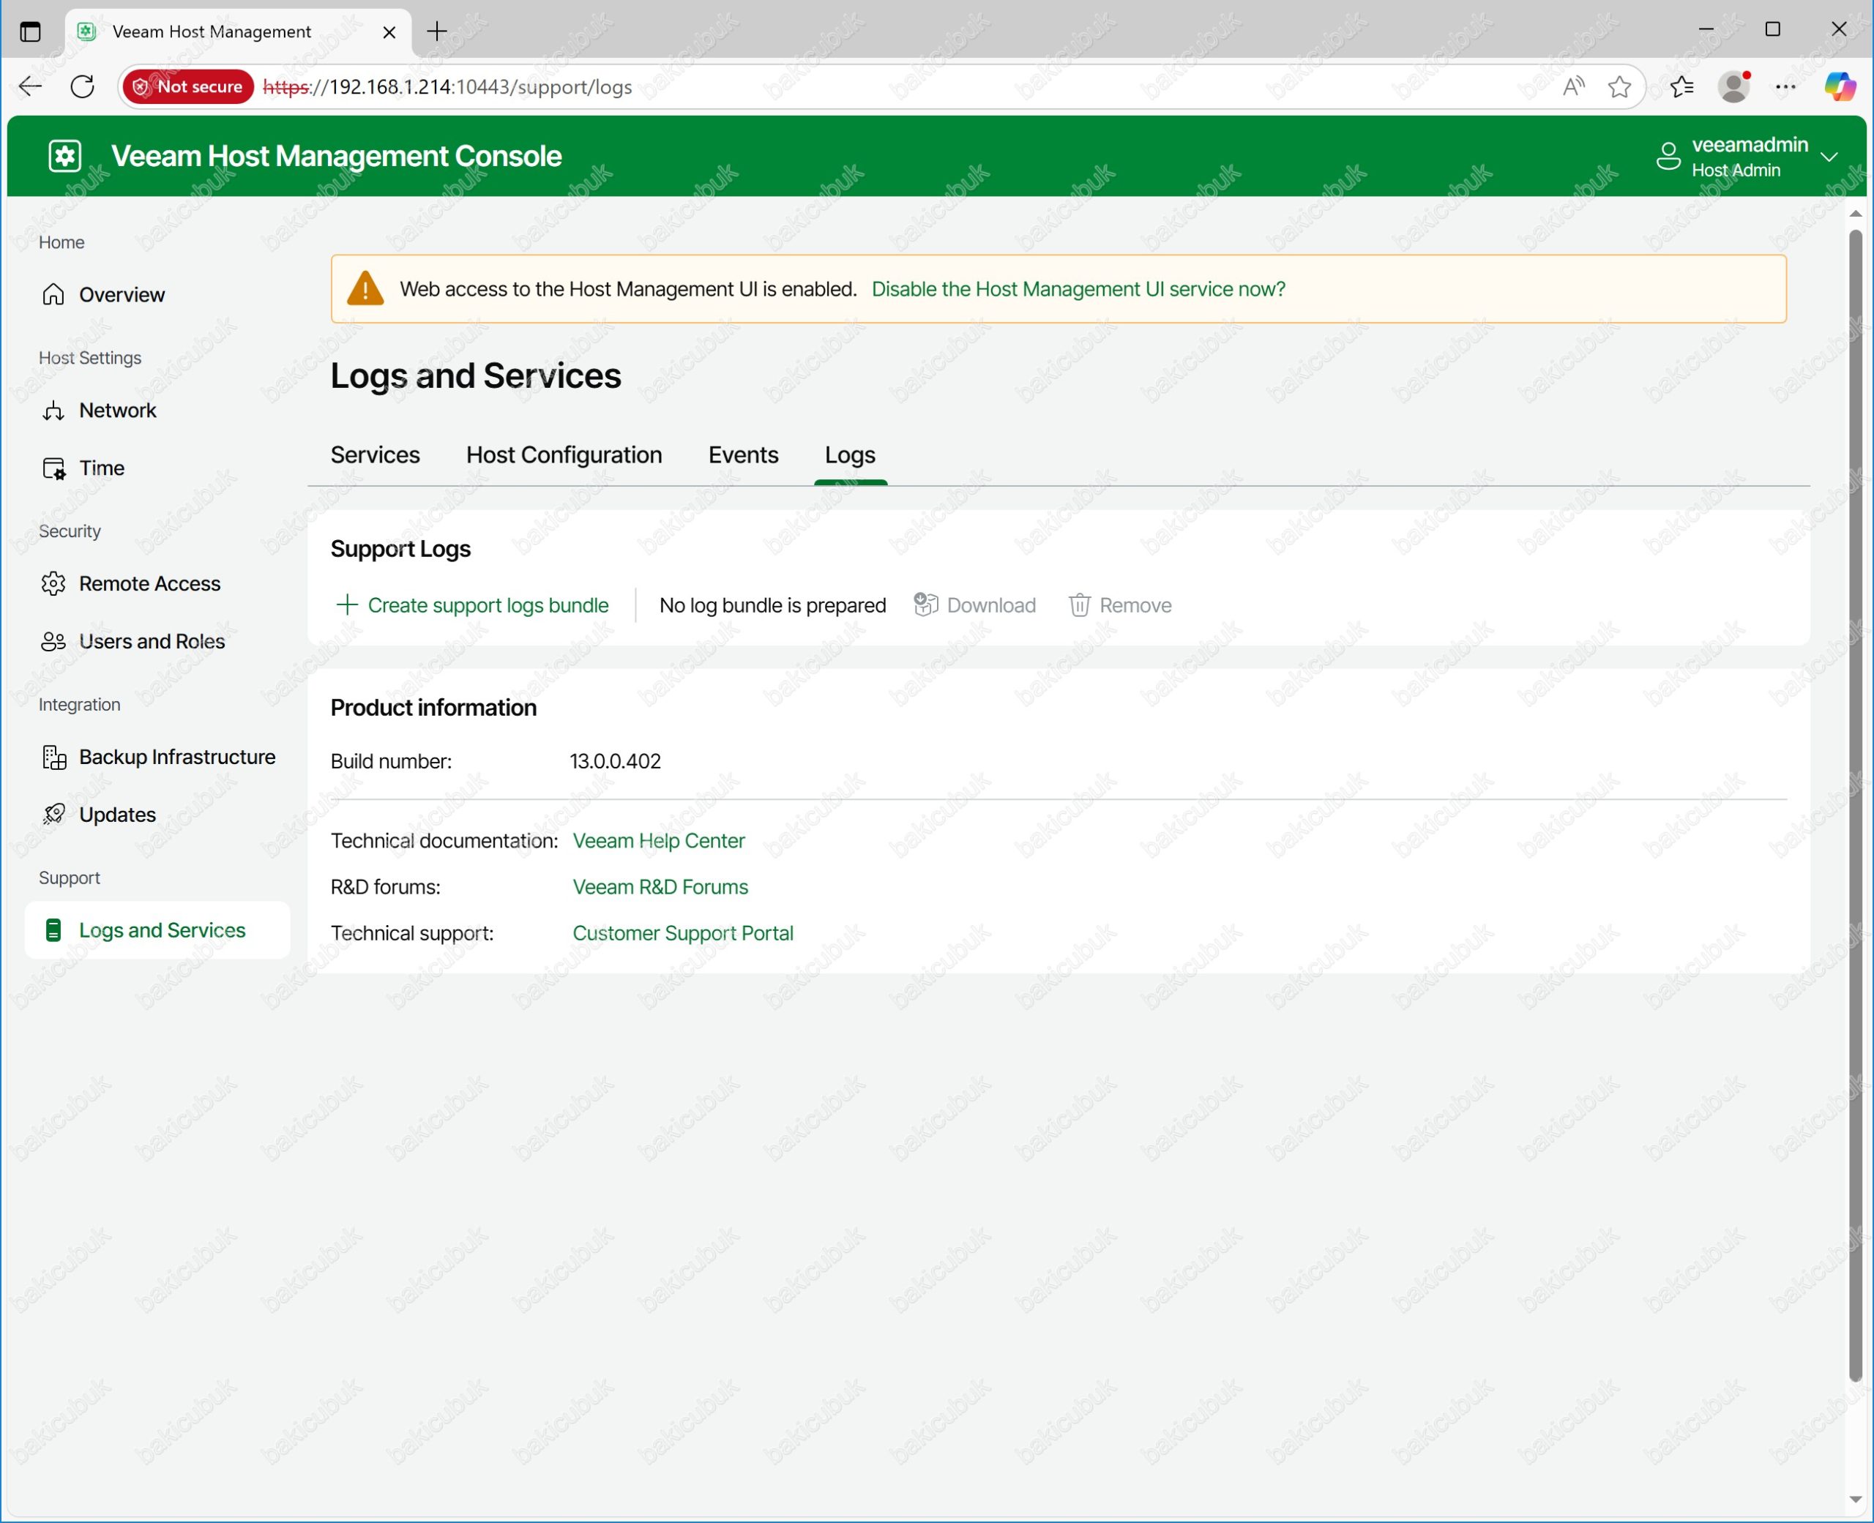1874x1523 pixels.
Task: Open Backup Infrastructure icon
Action: click(54, 757)
